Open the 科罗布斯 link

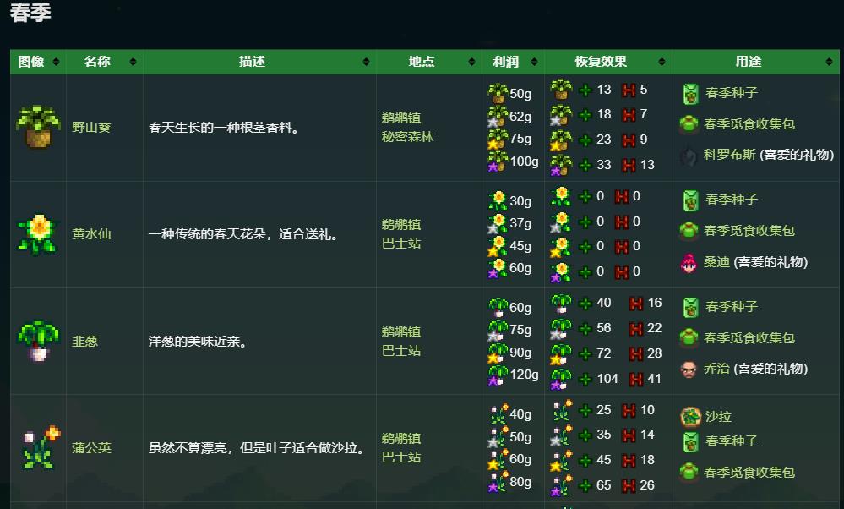point(730,155)
